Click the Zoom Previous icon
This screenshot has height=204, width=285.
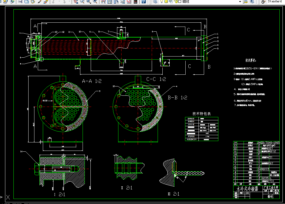pos(95,1)
